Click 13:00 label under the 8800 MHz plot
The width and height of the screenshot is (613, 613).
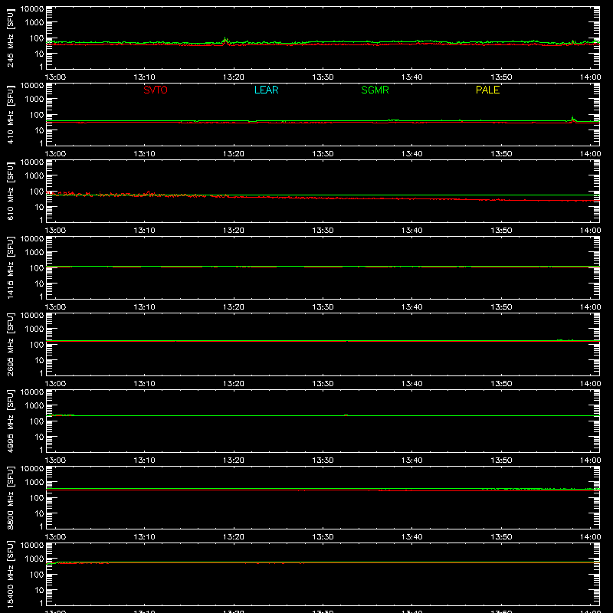coord(55,537)
